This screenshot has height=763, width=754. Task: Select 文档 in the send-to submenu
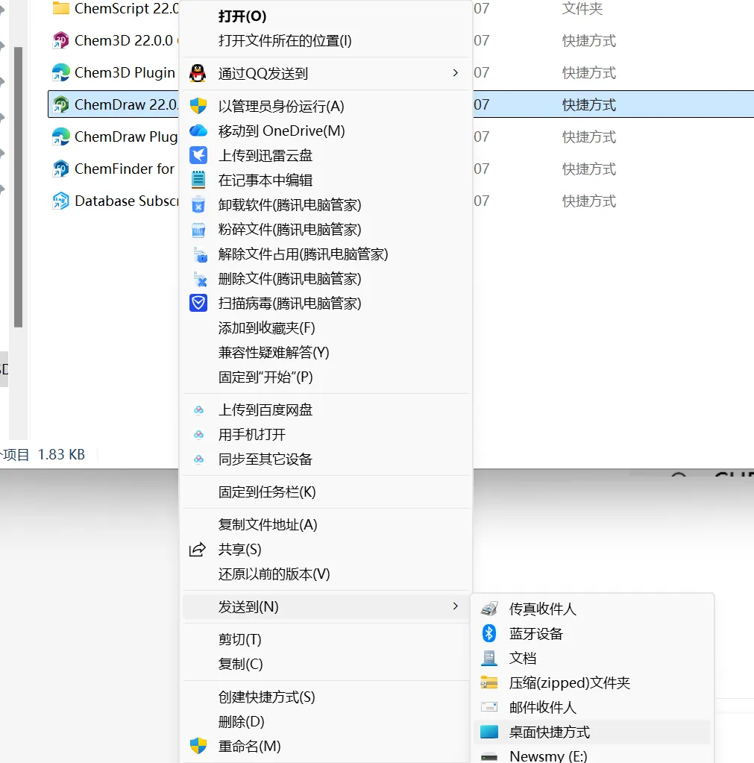tap(523, 659)
